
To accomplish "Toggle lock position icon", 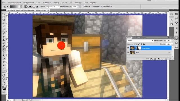I will [x=141, y=44].
